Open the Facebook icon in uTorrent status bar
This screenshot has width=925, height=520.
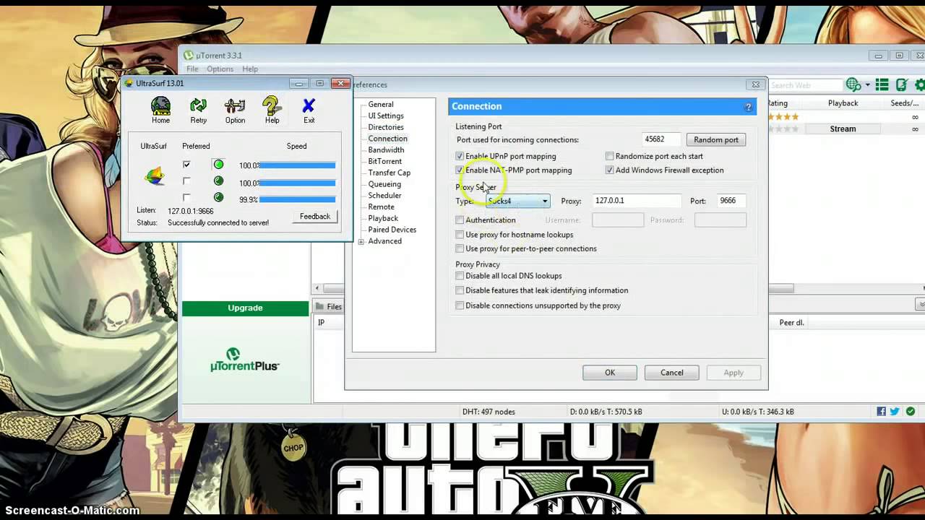(x=881, y=412)
